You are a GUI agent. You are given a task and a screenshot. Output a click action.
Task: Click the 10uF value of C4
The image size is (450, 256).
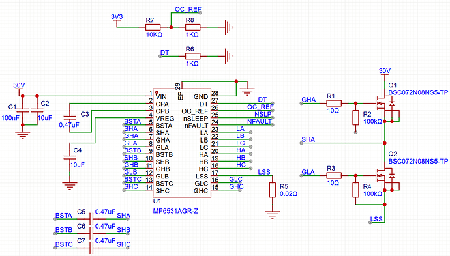(x=77, y=165)
